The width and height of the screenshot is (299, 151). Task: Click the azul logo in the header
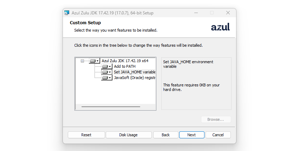(220, 27)
